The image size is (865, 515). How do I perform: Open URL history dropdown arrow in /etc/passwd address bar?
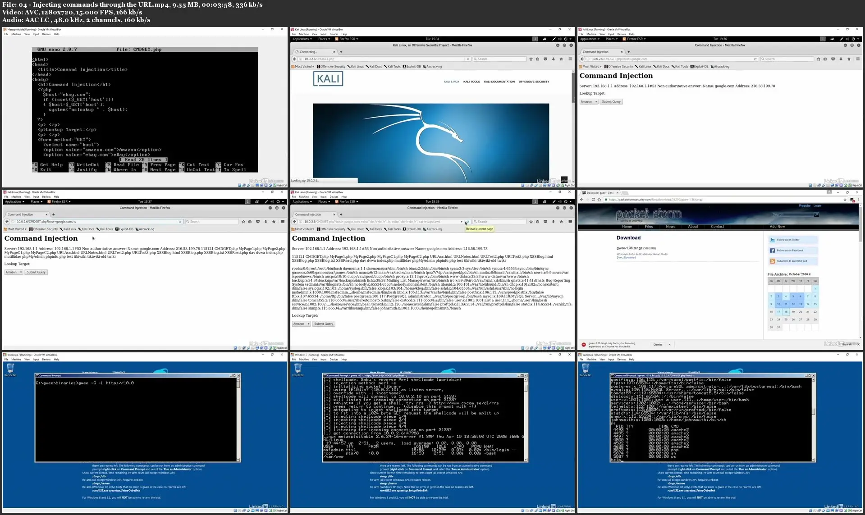tap(462, 222)
